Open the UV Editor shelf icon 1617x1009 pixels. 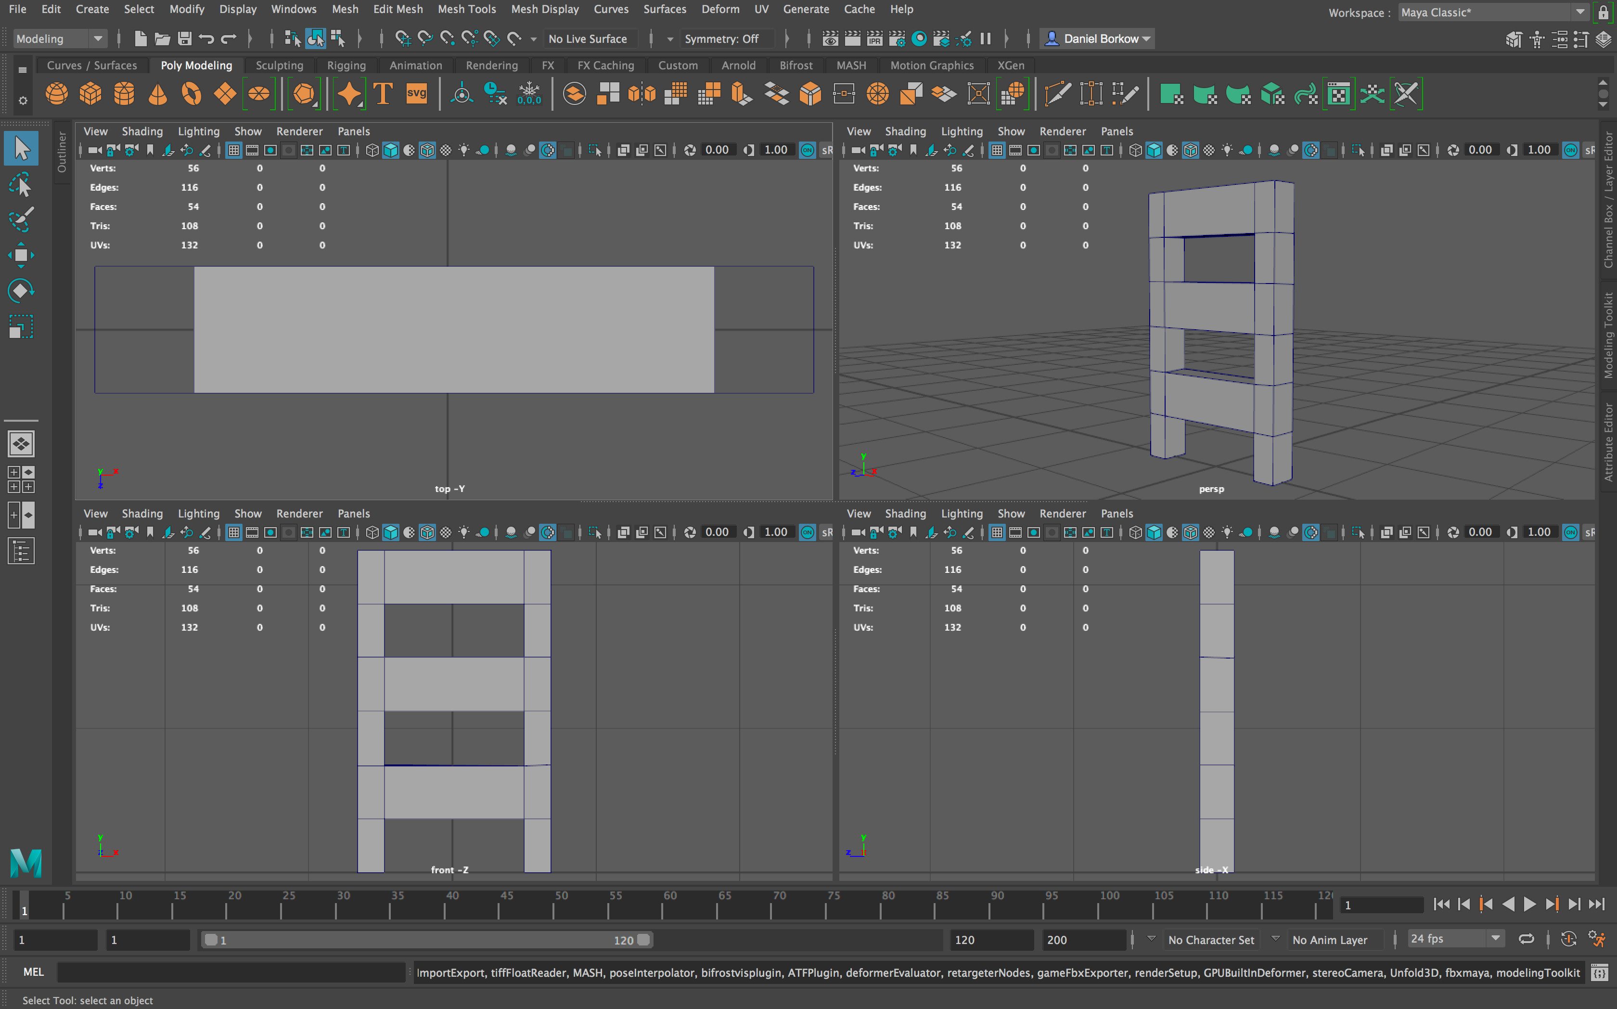[x=1338, y=94]
